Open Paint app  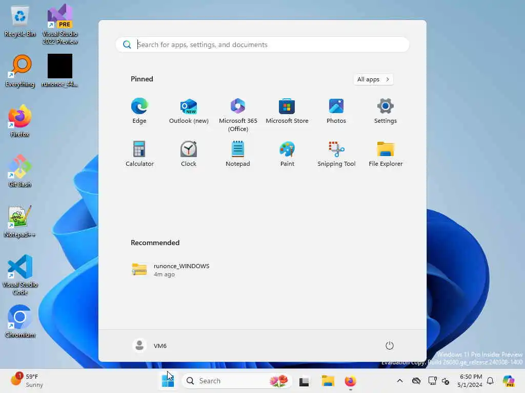[287, 154]
